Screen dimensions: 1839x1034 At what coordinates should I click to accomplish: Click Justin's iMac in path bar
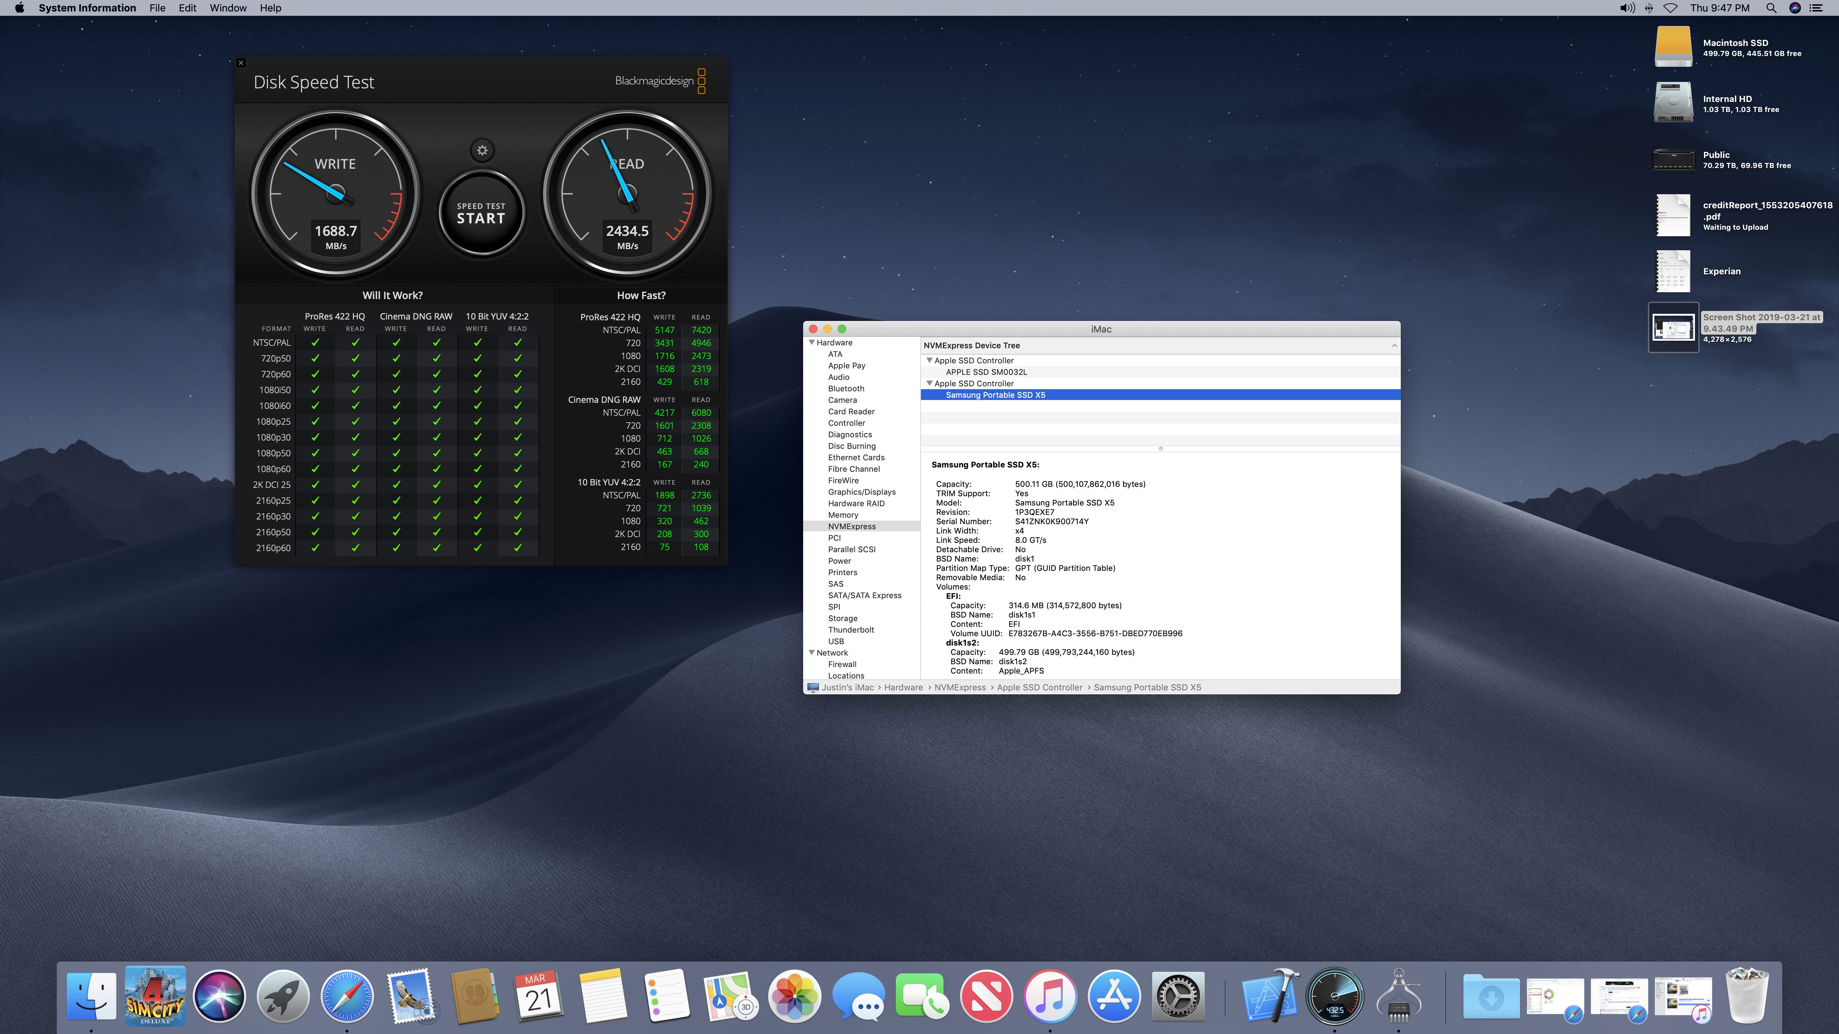click(x=847, y=687)
